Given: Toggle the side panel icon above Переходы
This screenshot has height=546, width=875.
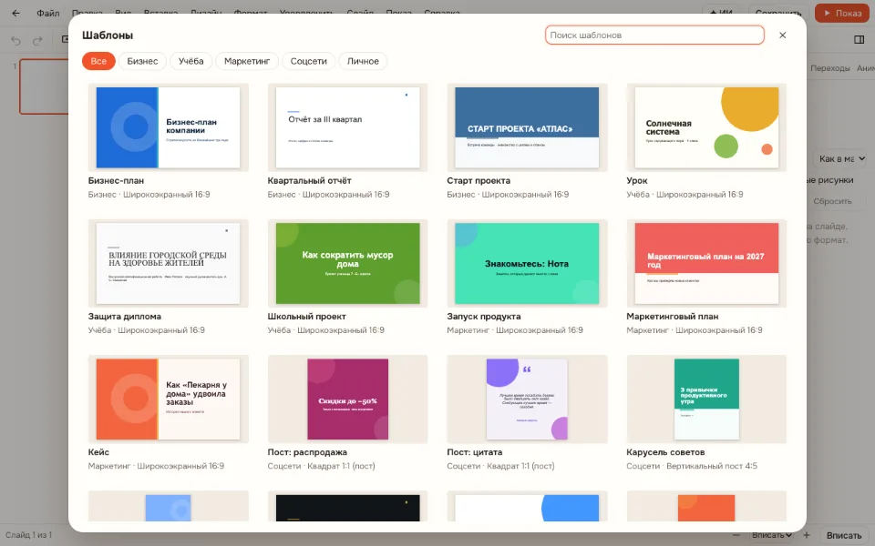Looking at the screenshot, I should tap(859, 39).
